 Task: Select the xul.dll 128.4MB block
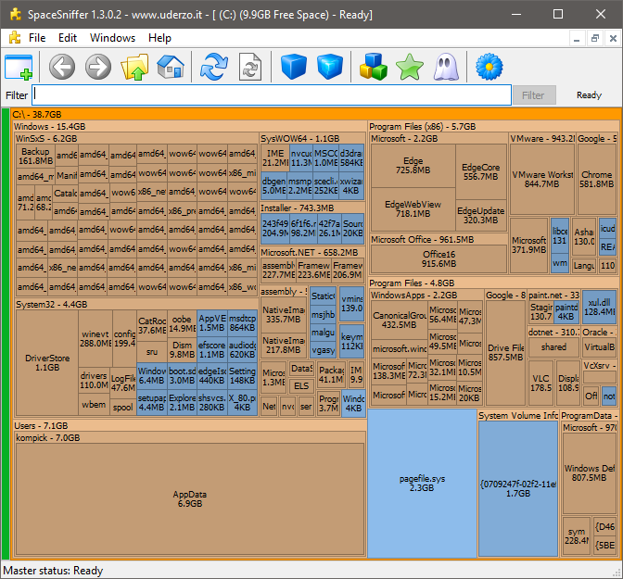pos(599,308)
